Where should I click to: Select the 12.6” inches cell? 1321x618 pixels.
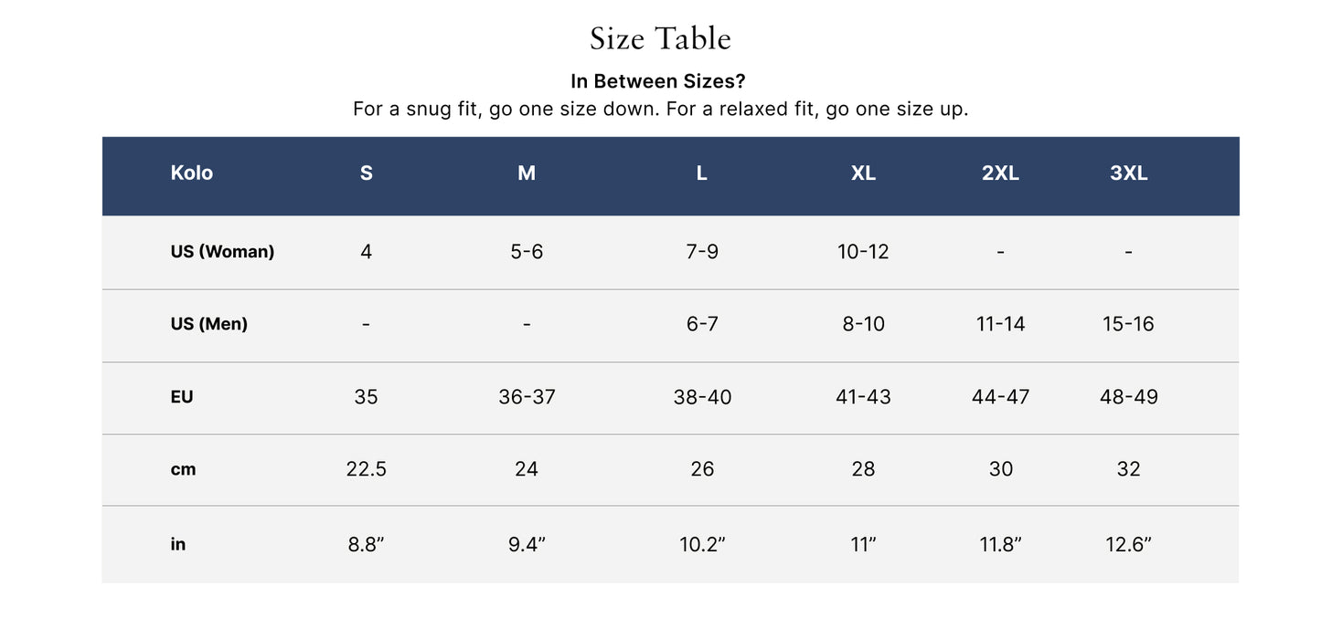tap(1128, 545)
